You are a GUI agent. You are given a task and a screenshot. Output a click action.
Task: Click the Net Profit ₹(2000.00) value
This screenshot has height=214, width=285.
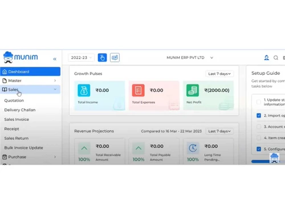point(217,90)
